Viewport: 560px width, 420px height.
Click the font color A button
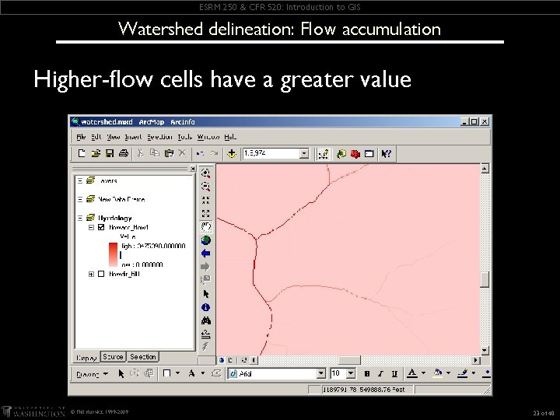(412, 373)
